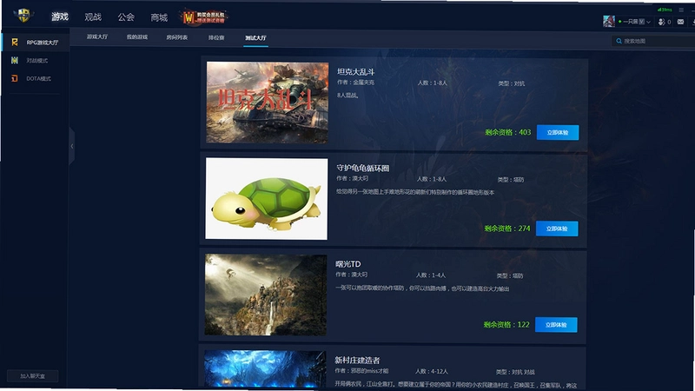Switch to the 游戏 top tab
This screenshot has width=695, height=391.
[60, 17]
